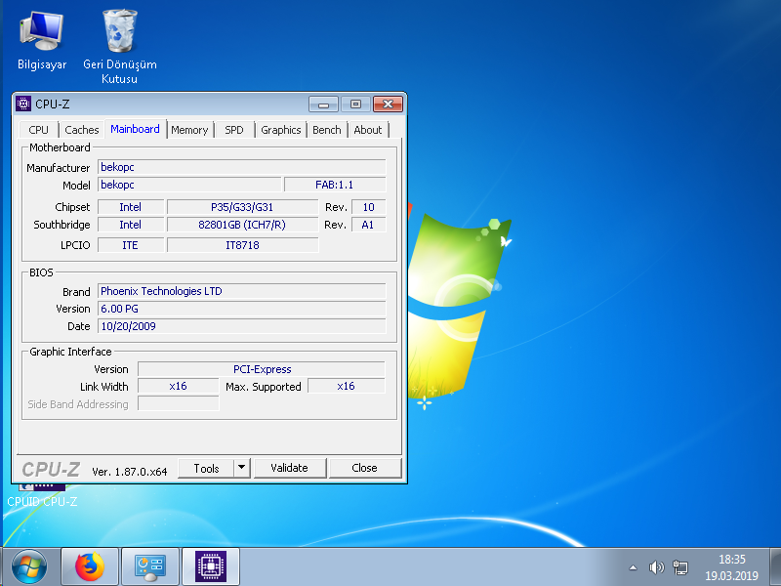Click the BIOS version 6.00 PG
The width and height of the screenshot is (781, 586).
click(x=241, y=309)
